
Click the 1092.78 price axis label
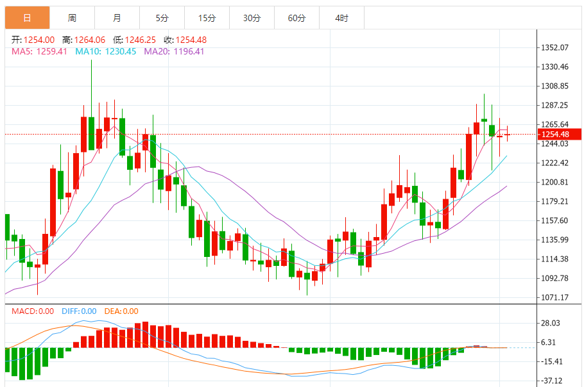point(554,278)
